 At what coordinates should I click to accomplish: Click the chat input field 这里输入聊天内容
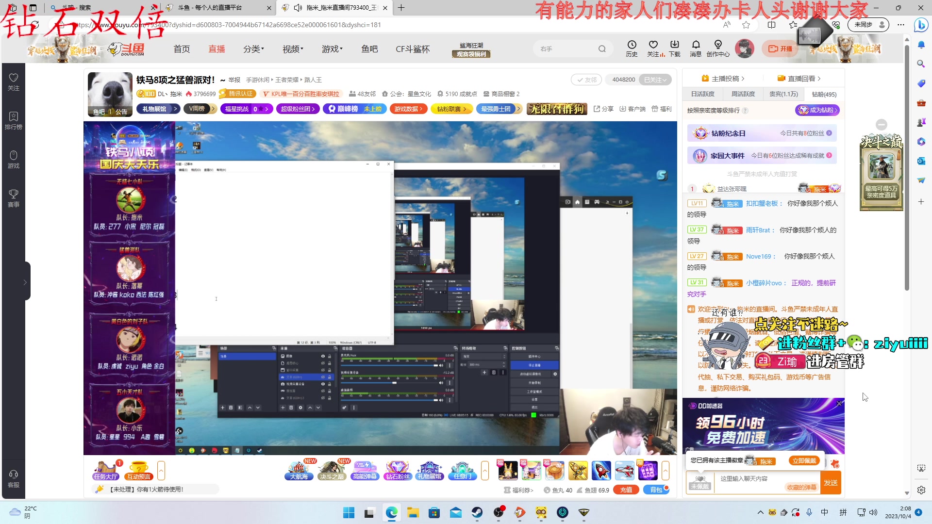[x=767, y=479]
